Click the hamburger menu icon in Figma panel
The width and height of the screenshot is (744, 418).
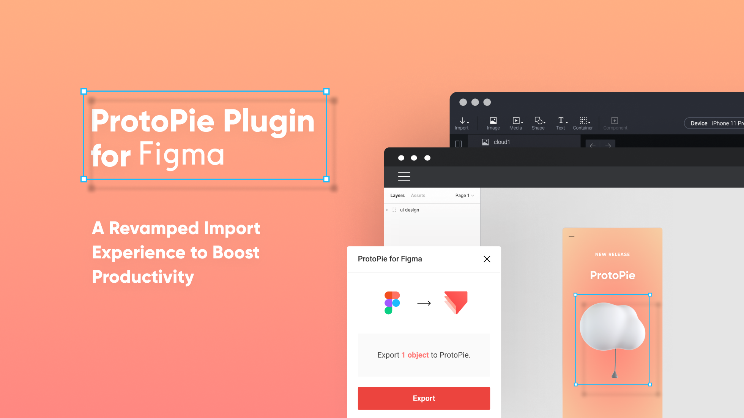coord(404,177)
